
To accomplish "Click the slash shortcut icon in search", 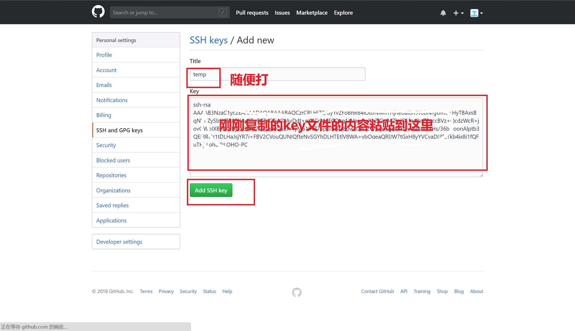I will (223, 12).
